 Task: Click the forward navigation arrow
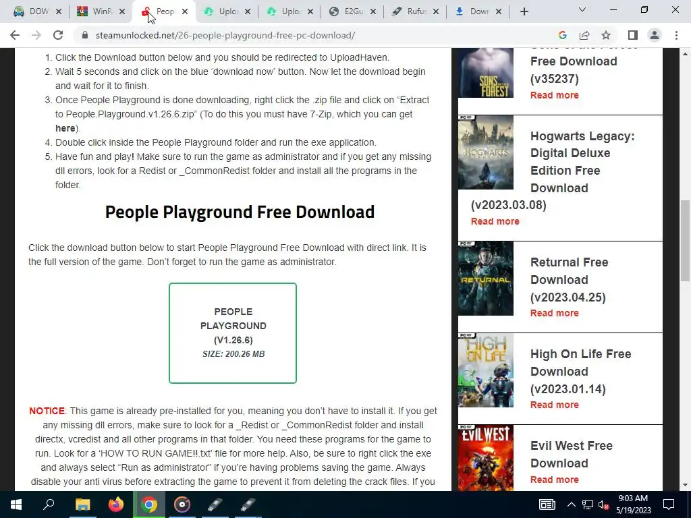pyautogui.click(x=36, y=35)
